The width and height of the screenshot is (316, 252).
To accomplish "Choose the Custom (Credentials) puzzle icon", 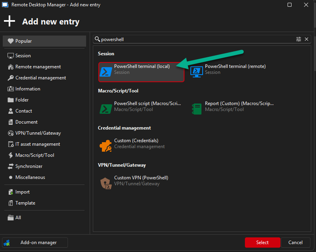I will pyautogui.click(x=105, y=146).
